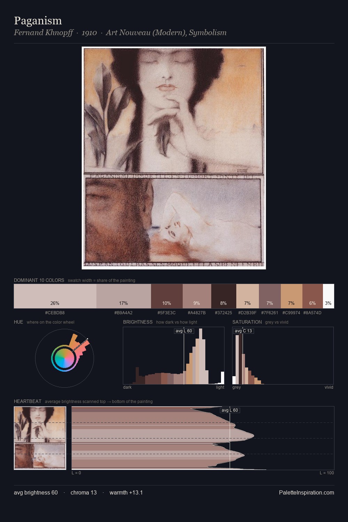Click the "avg L 60" brightness histogram label
This screenshot has width=348, height=522.
(x=184, y=331)
